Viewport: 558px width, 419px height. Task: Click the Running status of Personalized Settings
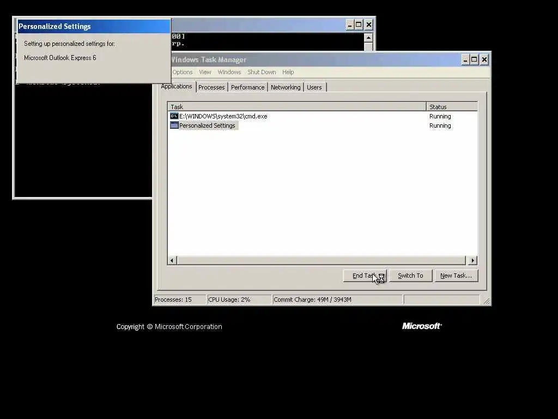coord(440,125)
